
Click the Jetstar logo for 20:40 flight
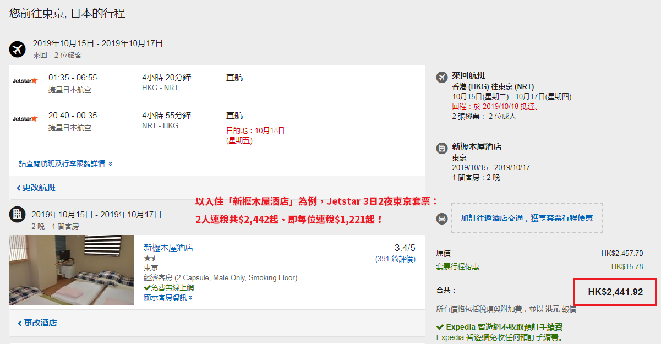click(x=25, y=119)
